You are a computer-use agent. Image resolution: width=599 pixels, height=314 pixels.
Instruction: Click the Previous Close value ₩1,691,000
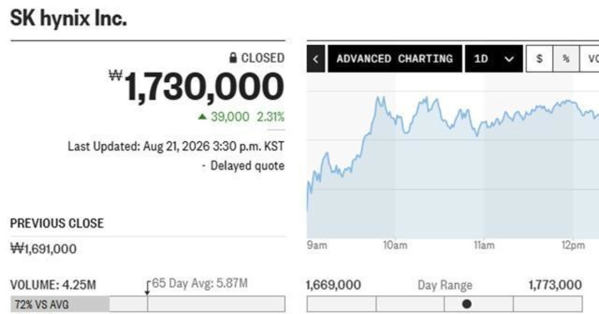(x=43, y=248)
